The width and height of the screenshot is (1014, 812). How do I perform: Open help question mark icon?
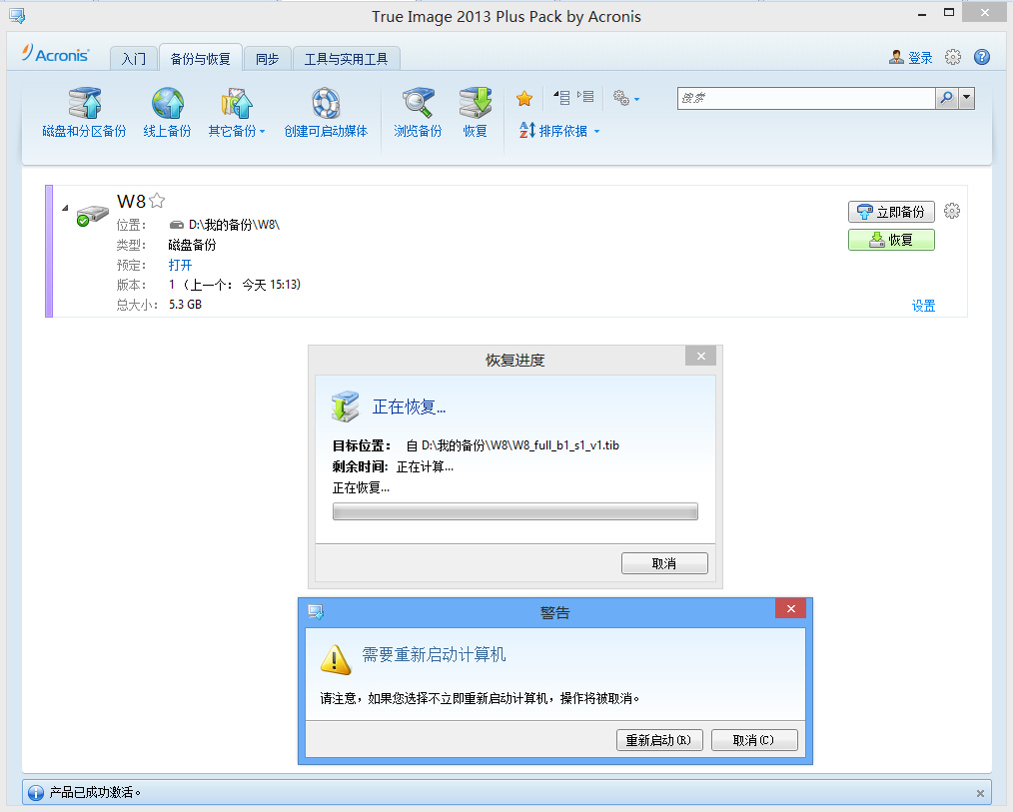(982, 57)
